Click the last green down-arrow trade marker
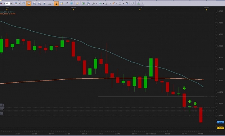 pos(195,104)
